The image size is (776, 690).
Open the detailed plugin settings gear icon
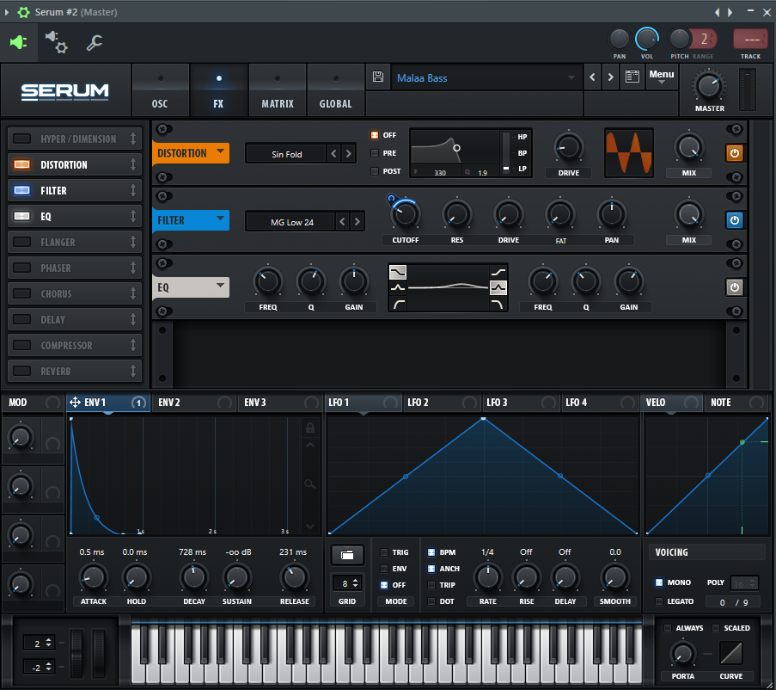click(x=57, y=43)
